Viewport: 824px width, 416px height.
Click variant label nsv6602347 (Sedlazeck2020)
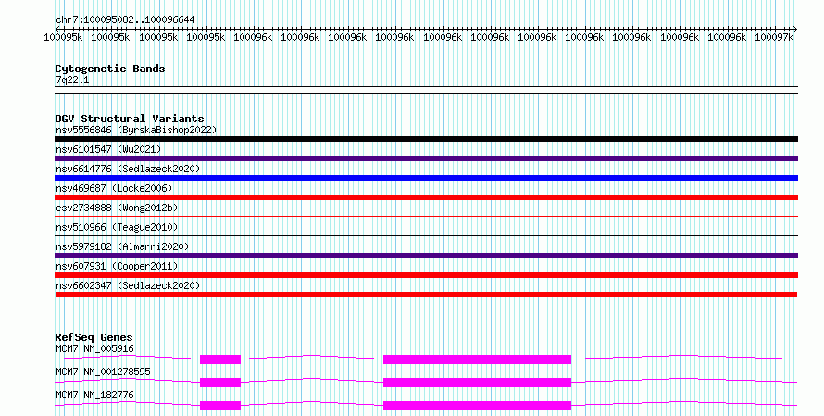click(128, 285)
